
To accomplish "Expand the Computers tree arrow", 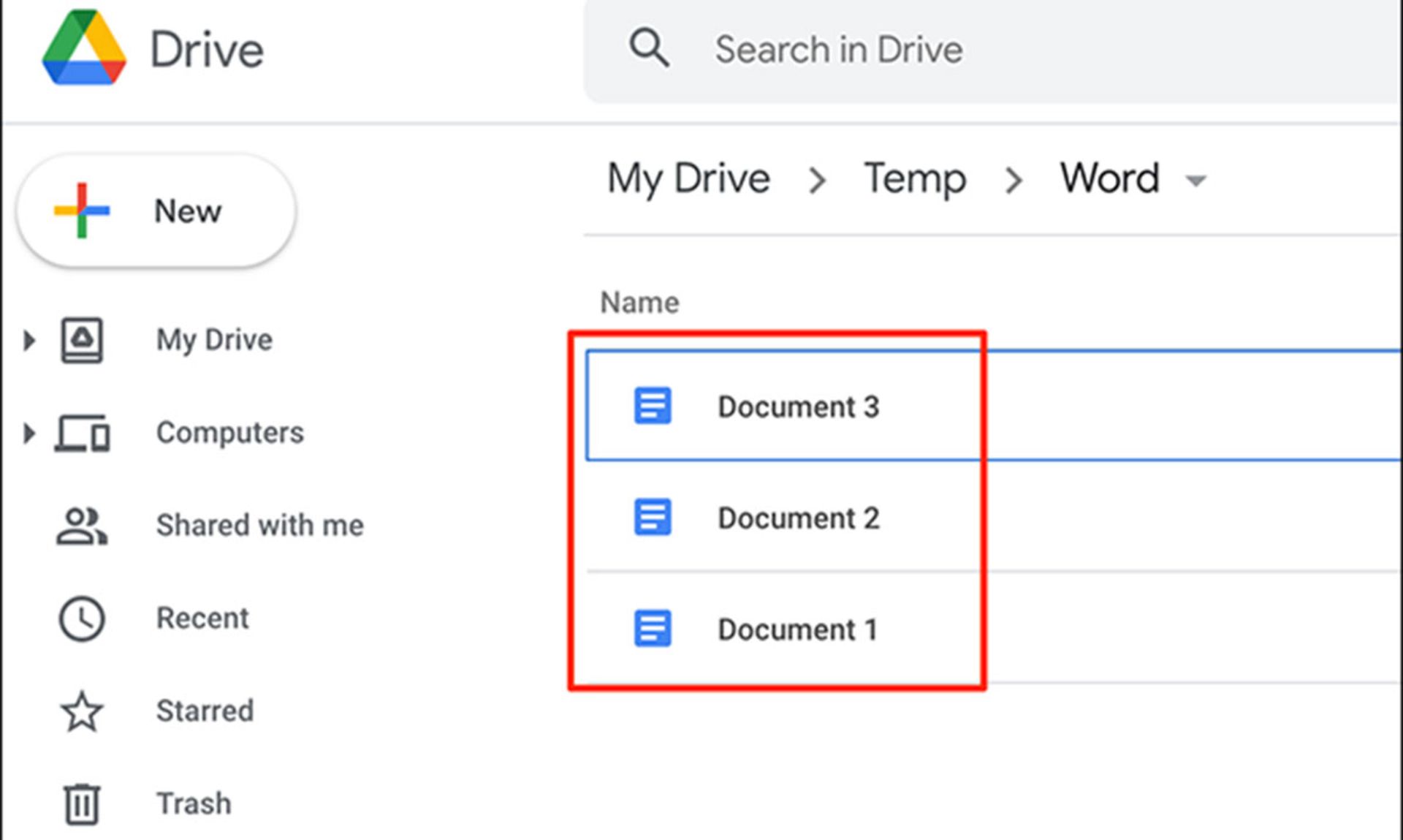I will [29, 433].
